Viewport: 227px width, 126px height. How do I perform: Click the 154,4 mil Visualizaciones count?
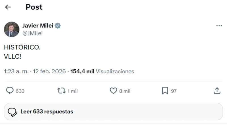click(x=102, y=71)
